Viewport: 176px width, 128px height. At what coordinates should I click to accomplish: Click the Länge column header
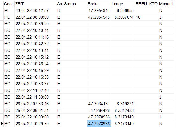(123, 4)
